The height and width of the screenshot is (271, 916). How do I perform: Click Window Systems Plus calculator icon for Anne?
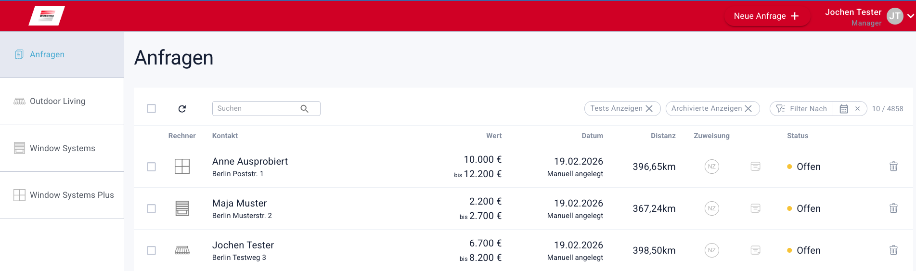(x=182, y=167)
